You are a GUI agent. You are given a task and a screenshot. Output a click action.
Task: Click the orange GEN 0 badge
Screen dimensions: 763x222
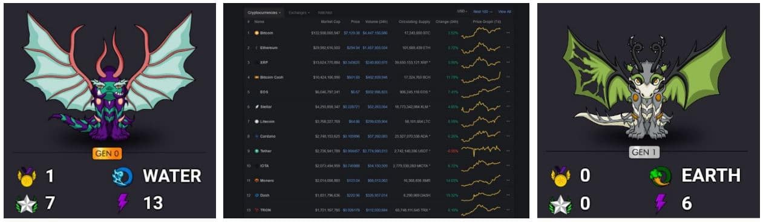tap(108, 154)
